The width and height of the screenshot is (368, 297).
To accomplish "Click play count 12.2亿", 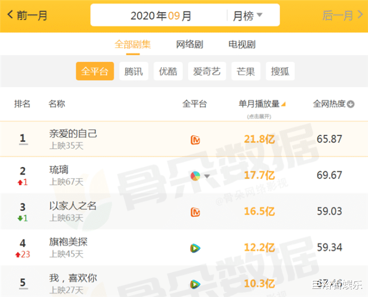I will (x=259, y=248).
